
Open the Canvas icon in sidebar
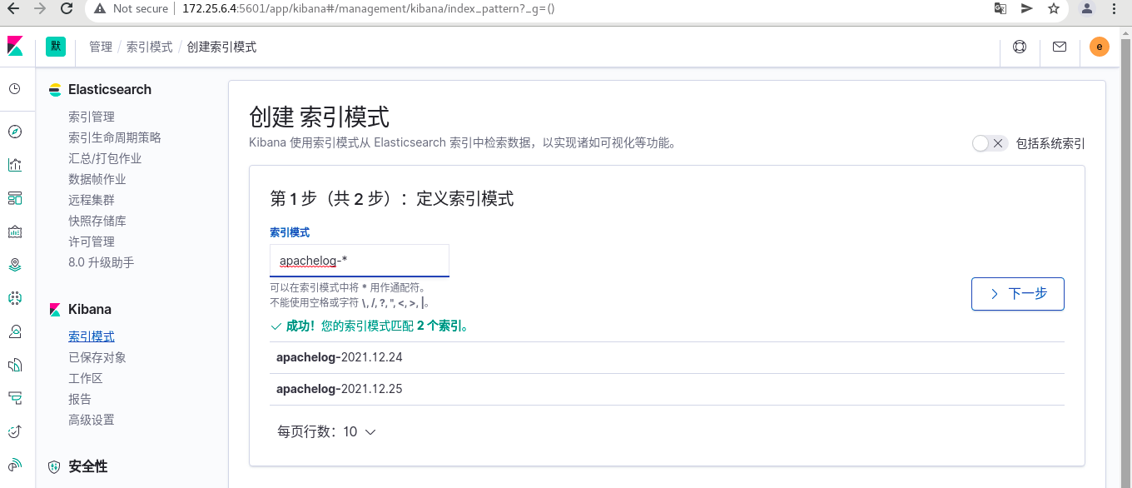pyautogui.click(x=15, y=232)
